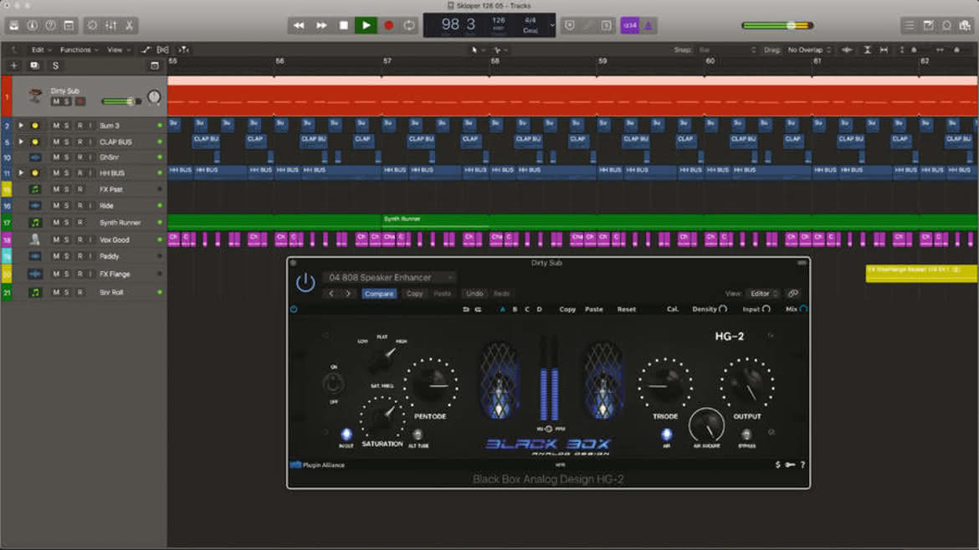Screen dimensions: 979x550
Task: Toggle the HG-2 plugin power button
Action: coord(305,283)
